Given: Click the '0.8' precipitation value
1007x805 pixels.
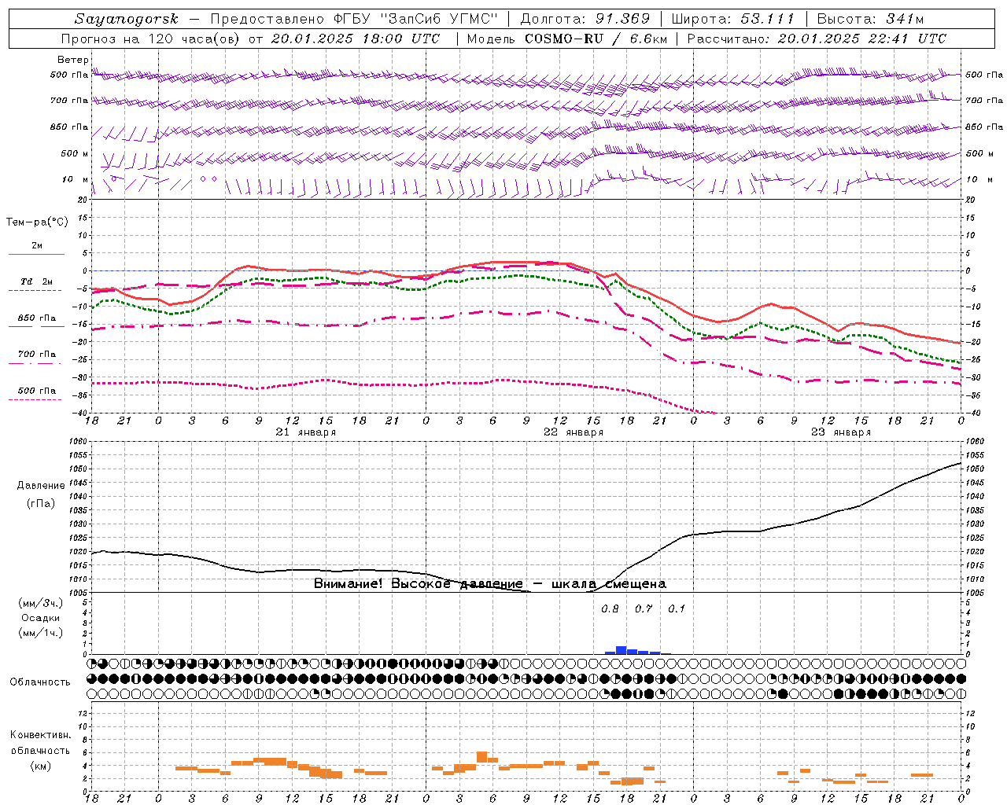Looking at the screenshot, I should [x=610, y=608].
